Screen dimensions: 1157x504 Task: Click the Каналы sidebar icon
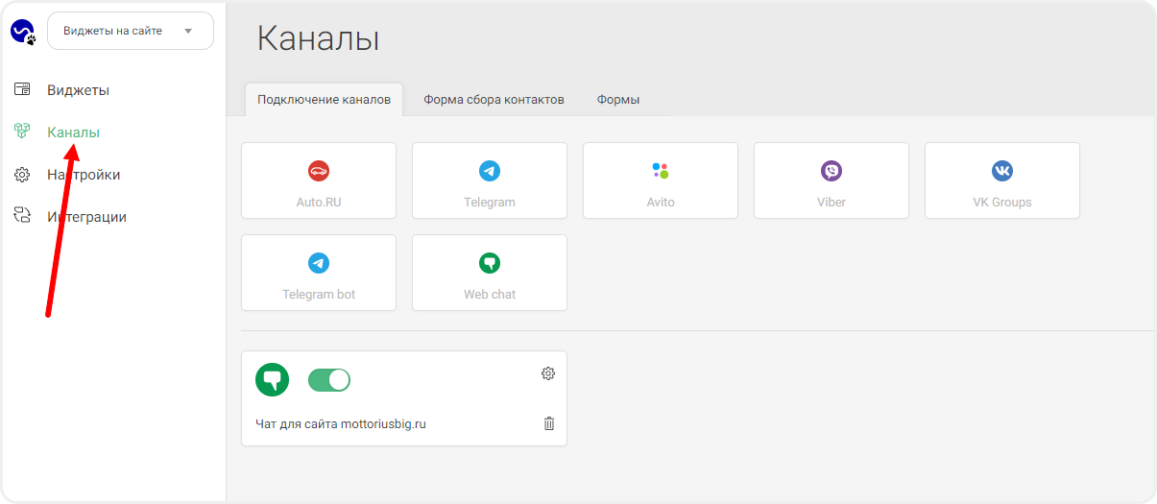[22, 132]
